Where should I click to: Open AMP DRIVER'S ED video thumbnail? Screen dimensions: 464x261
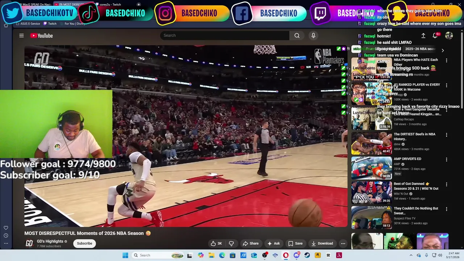372,168
